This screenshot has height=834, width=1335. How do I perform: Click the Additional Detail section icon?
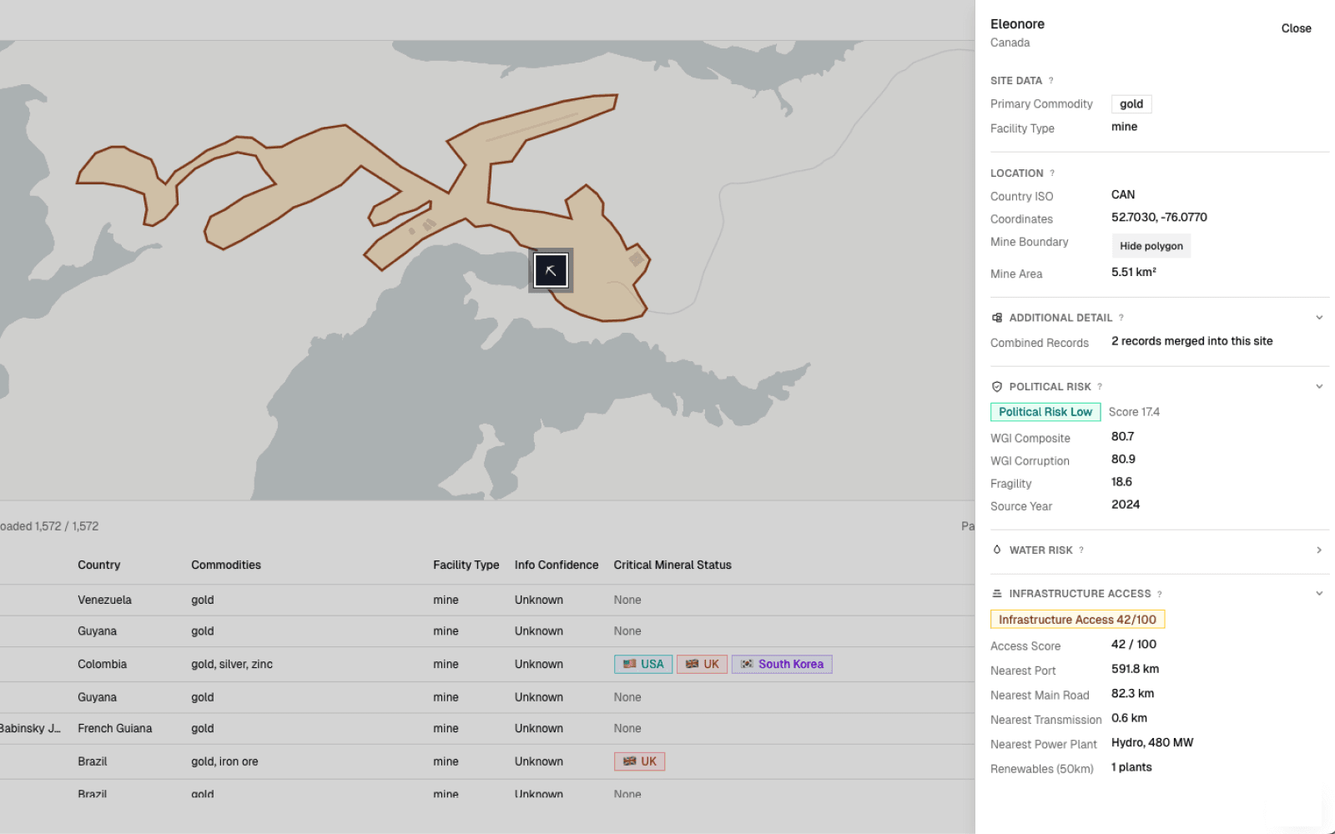pyautogui.click(x=996, y=318)
